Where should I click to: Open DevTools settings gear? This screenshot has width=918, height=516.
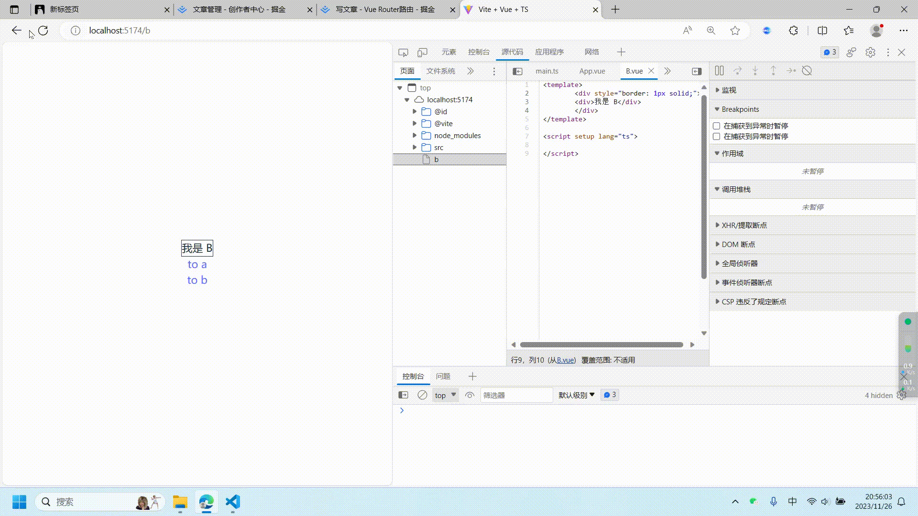click(870, 52)
